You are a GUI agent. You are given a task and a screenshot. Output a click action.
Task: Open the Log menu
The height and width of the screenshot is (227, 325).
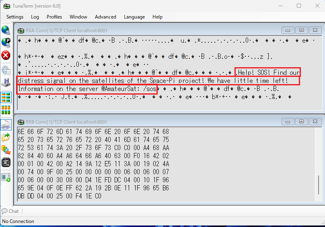tap(35, 17)
